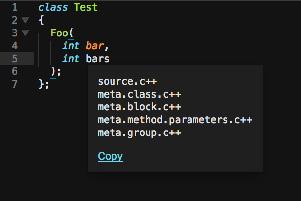Click line number 6 in the gutter
Viewport: 301px width, 201px height.
[14, 71]
